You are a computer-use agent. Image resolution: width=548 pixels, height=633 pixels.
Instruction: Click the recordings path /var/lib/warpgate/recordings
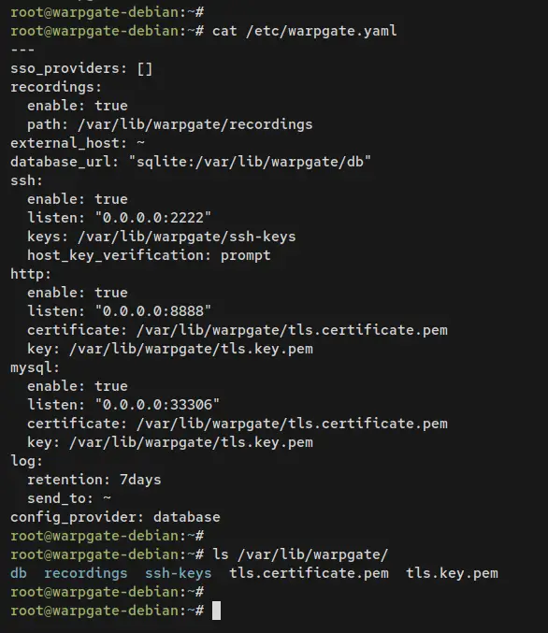tap(195, 124)
